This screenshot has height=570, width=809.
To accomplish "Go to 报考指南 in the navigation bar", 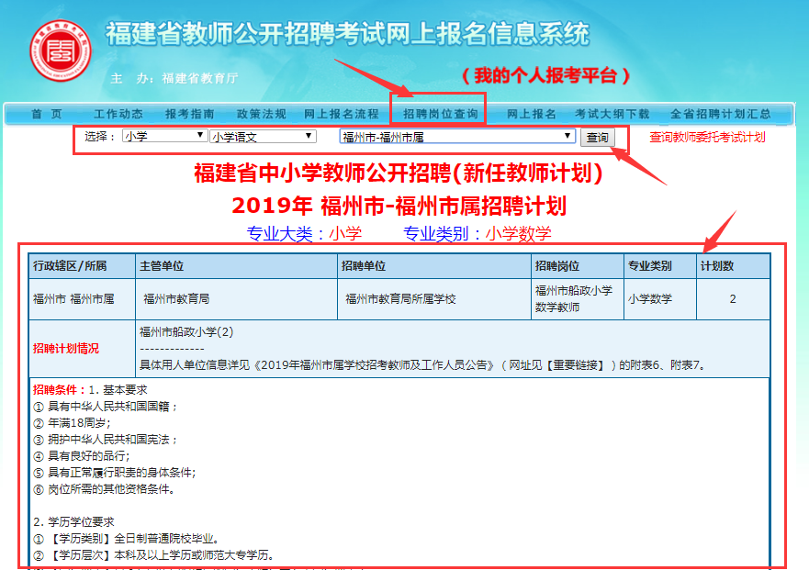I will tap(189, 115).
